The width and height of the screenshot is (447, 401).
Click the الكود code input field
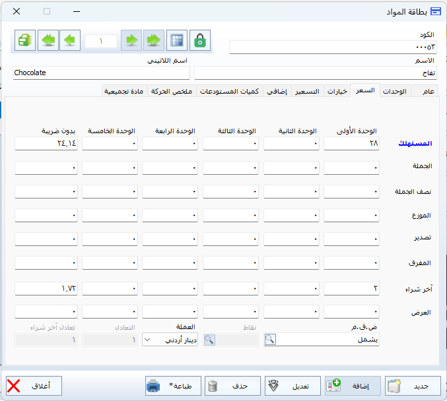point(333,47)
